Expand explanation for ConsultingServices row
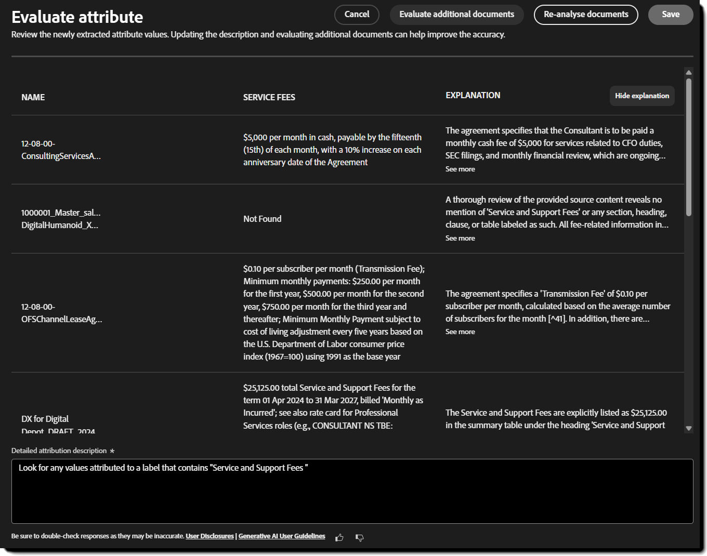Screen dimensions: 707x556 460,169
